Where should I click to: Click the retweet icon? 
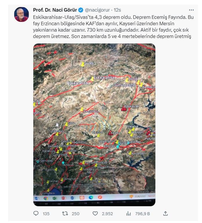tap(65, 213)
